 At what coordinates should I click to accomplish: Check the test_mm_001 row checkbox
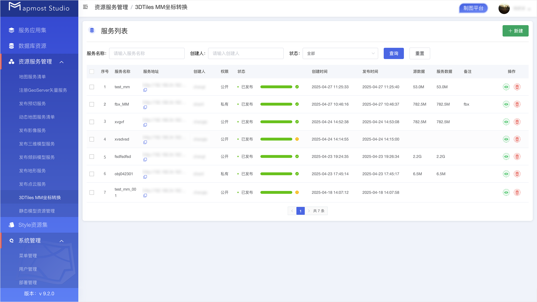(x=92, y=192)
